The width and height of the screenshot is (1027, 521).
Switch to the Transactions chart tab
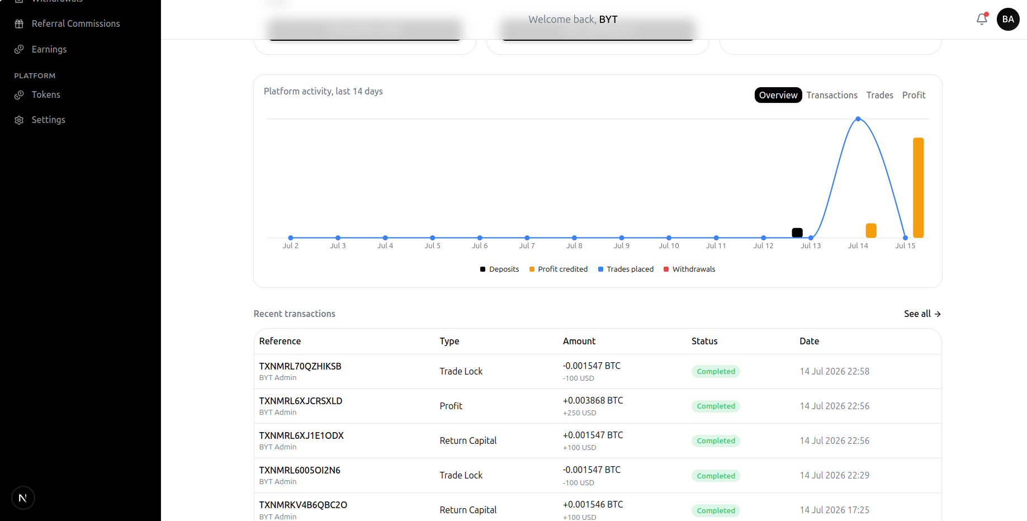(832, 95)
